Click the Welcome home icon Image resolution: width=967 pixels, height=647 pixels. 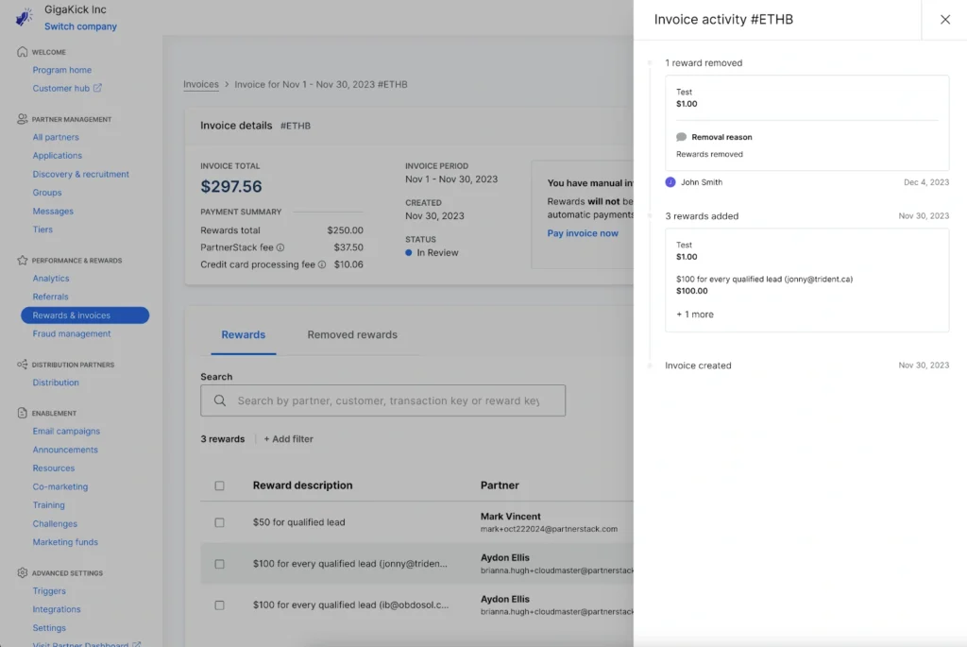[x=23, y=52]
